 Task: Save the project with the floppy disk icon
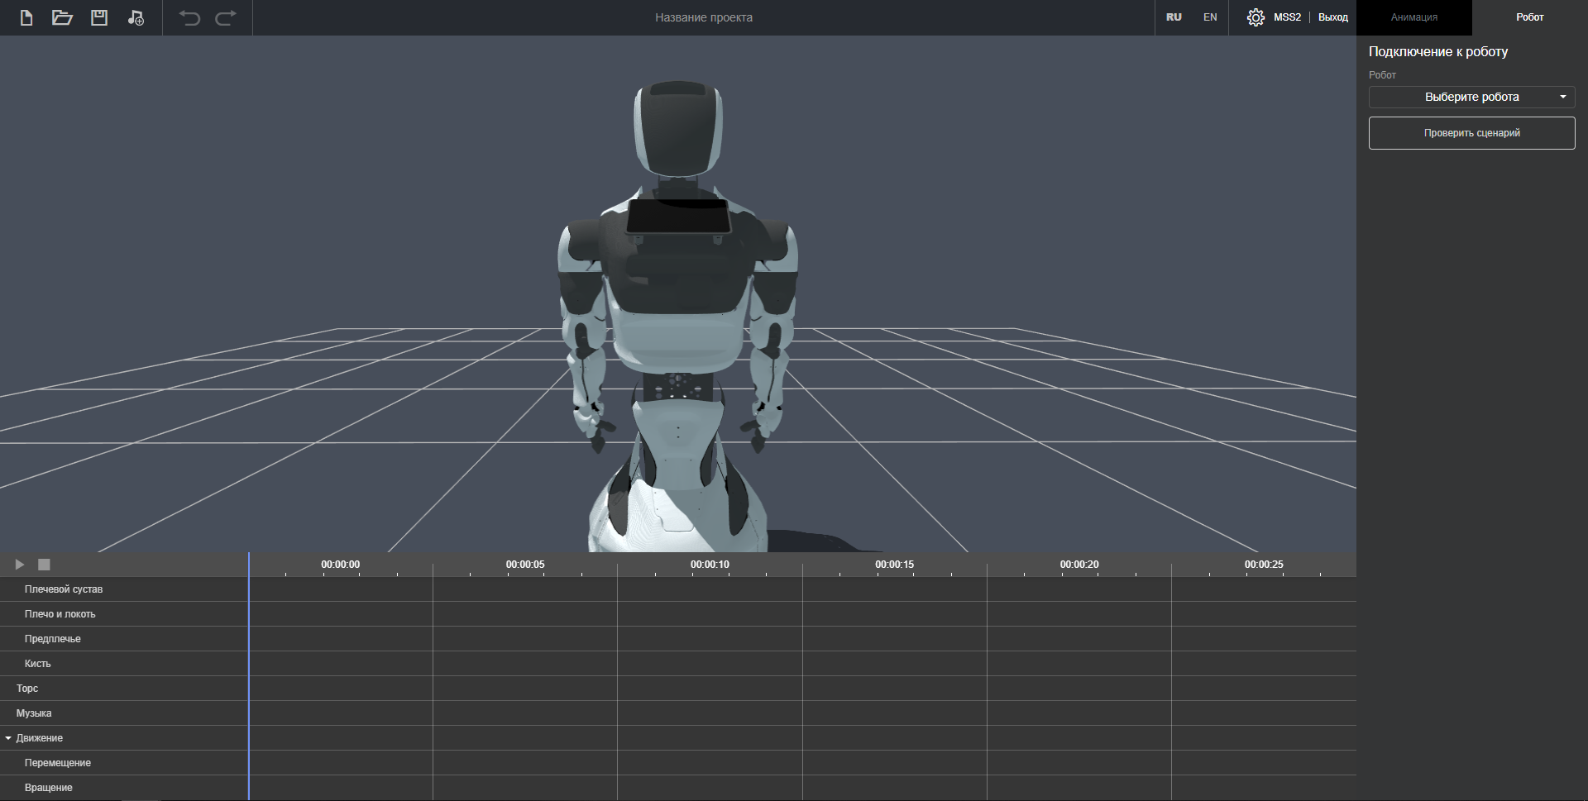coord(99,17)
